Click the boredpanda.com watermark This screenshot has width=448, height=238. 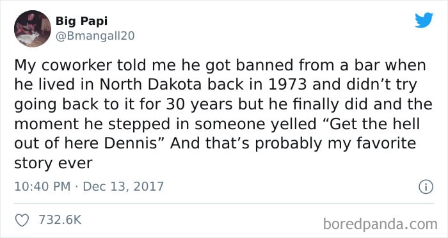coord(380,224)
